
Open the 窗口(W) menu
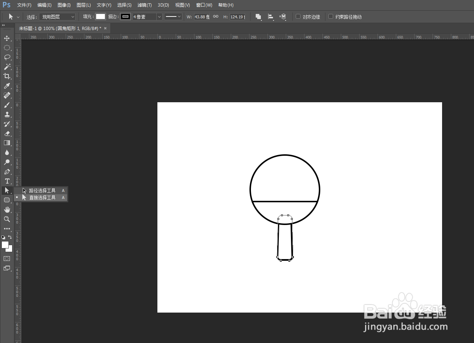point(204,5)
